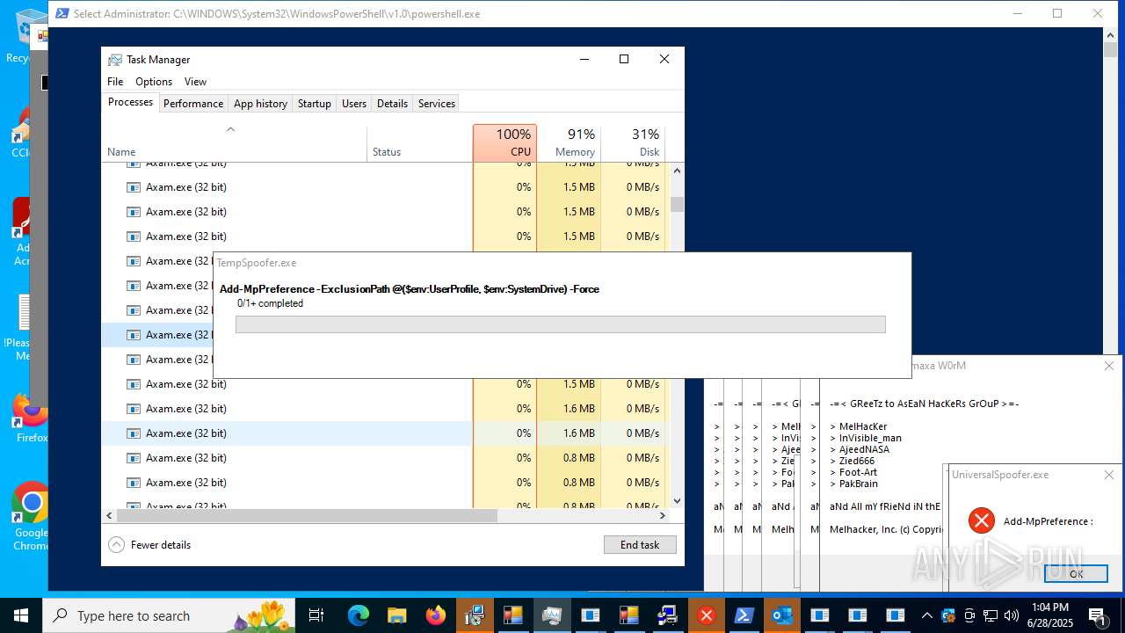Click the taskbar search box

169,615
